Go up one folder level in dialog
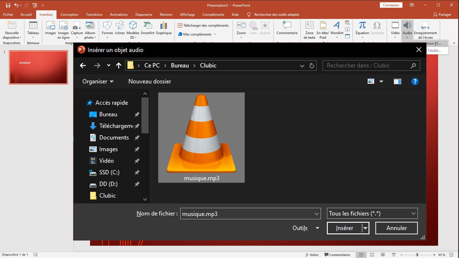Screen dimensions: 459x258 (x=118, y=66)
